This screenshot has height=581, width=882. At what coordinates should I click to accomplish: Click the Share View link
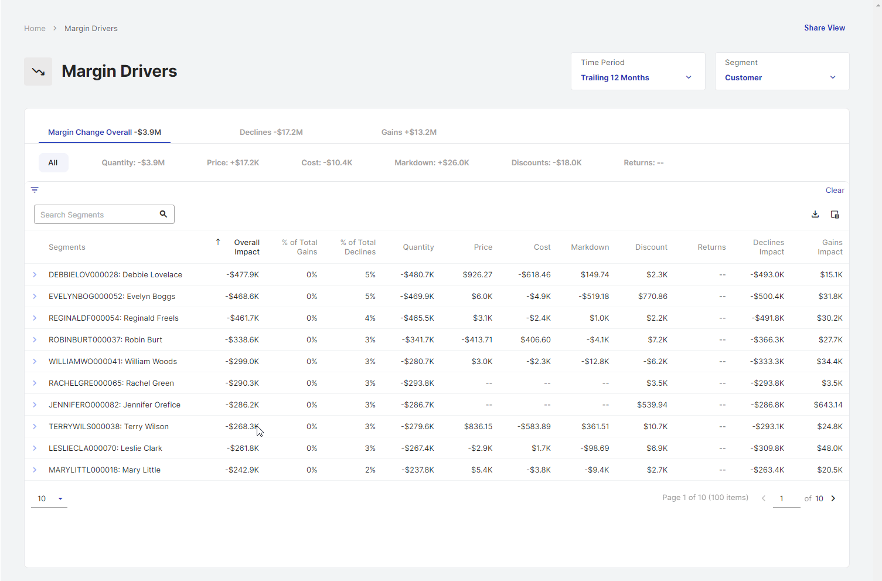point(824,28)
